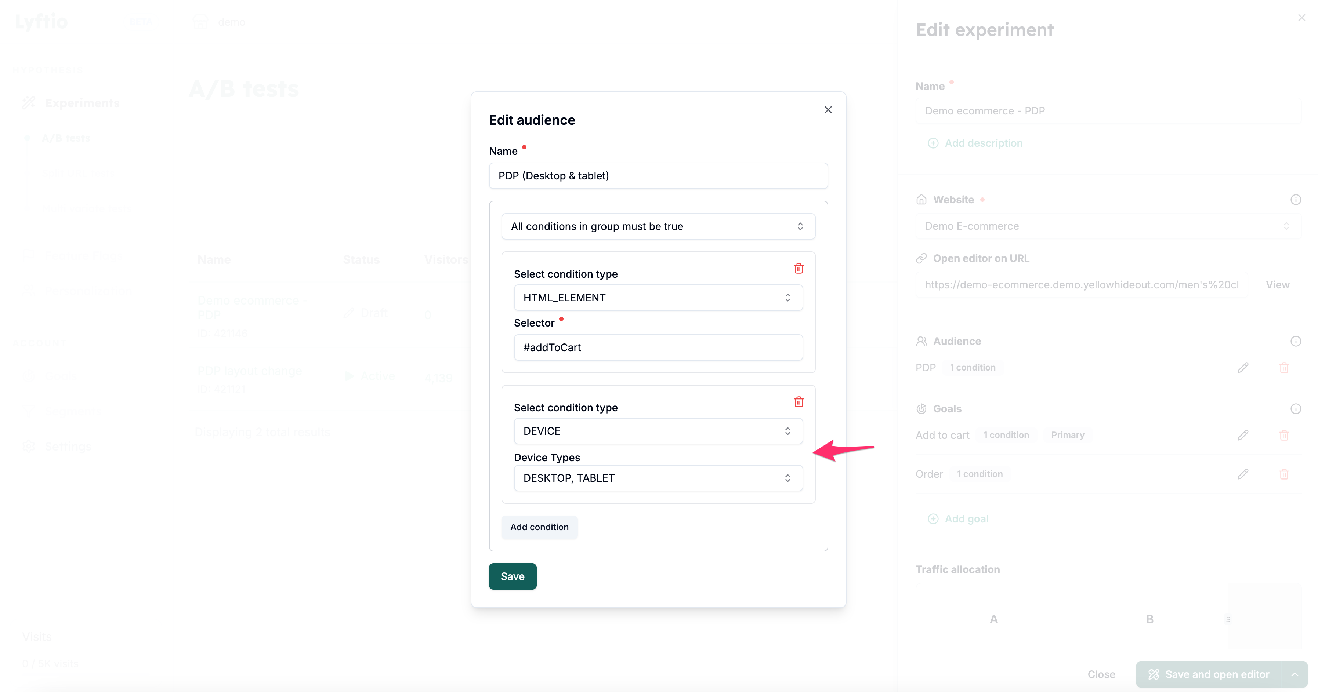Click the Add condition button
This screenshot has height=692, width=1318.
(539, 527)
